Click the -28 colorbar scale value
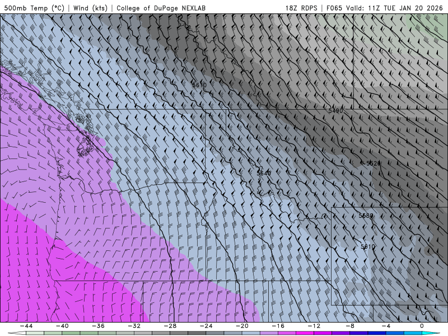Image resolution: width=448 pixels, height=336 pixels. click(170, 326)
